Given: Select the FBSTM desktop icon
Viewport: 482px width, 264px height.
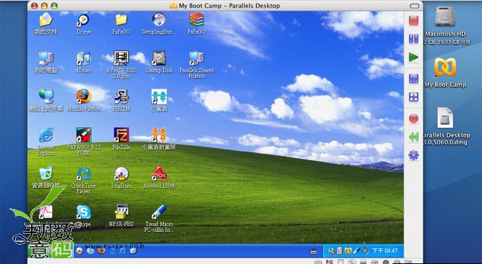Looking at the screenshot, I should point(121,100).
